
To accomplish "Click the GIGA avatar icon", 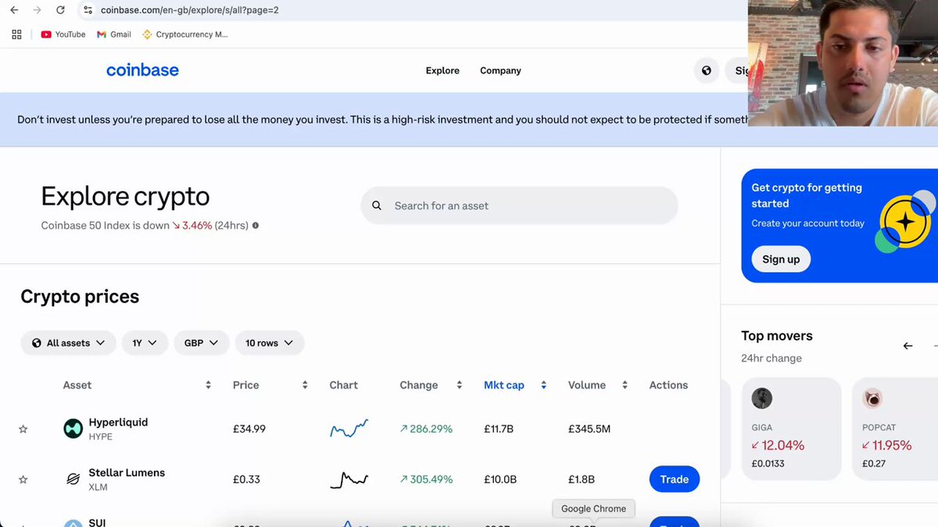I will [762, 398].
